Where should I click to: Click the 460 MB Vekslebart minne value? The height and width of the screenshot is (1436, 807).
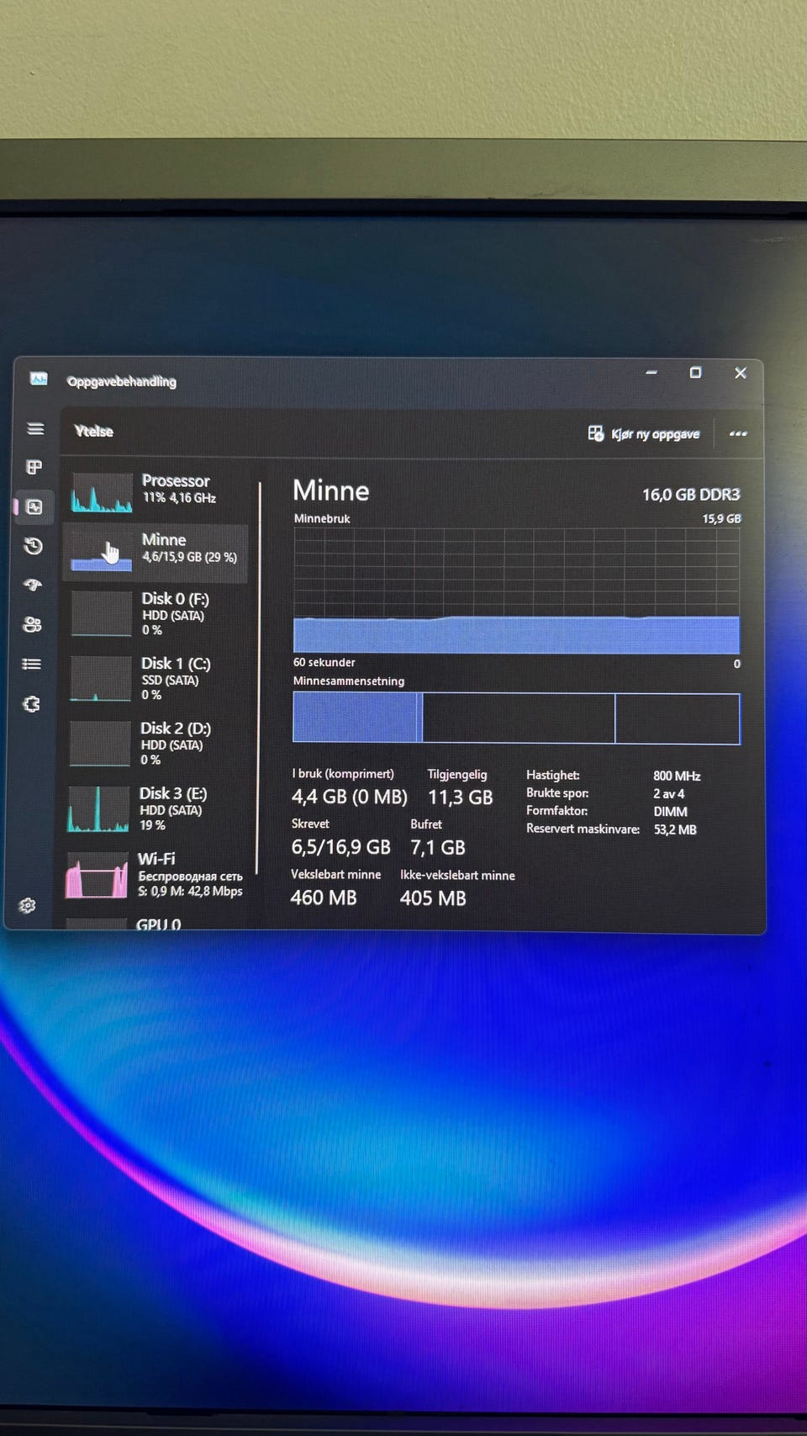point(324,898)
